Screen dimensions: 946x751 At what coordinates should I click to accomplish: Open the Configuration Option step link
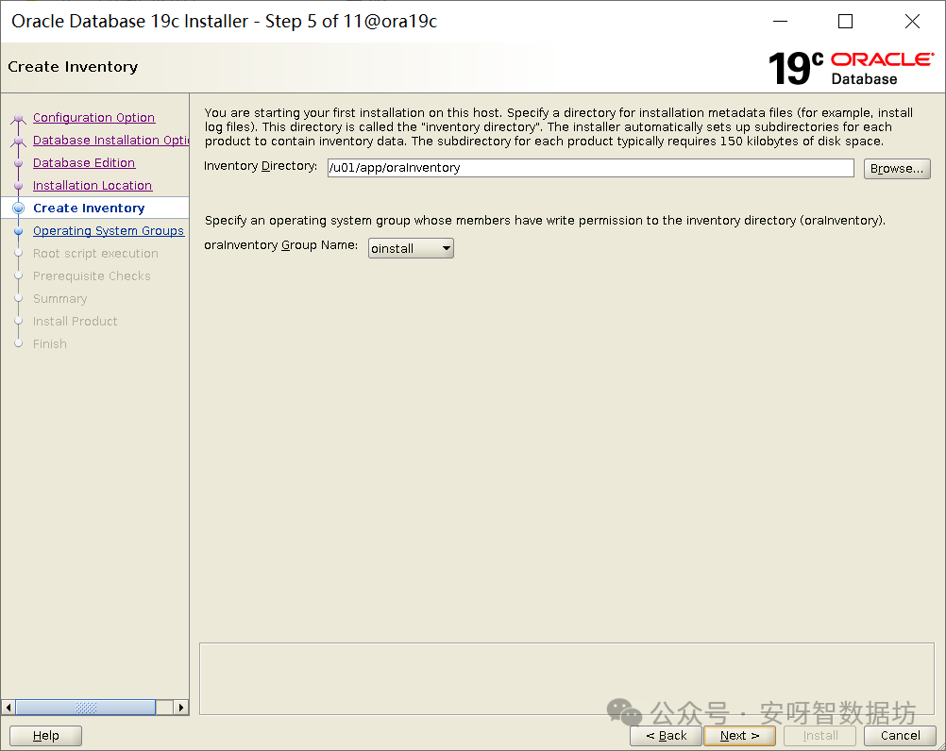tap(93, 118)
